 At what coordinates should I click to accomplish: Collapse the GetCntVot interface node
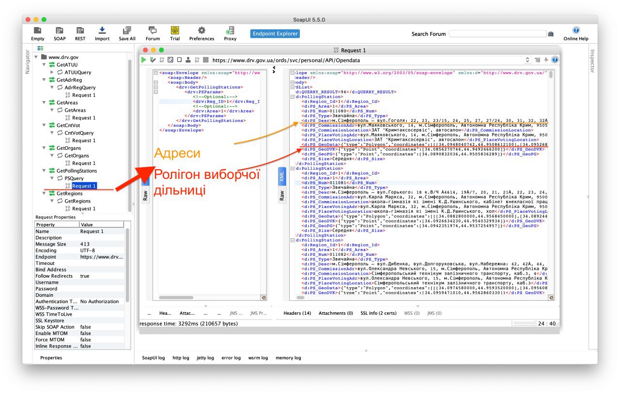[44, 125]
